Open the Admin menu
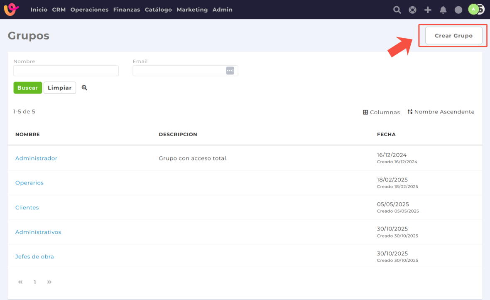Image resolution: width=490 pixels, height=300 pixels. (222, 10)
